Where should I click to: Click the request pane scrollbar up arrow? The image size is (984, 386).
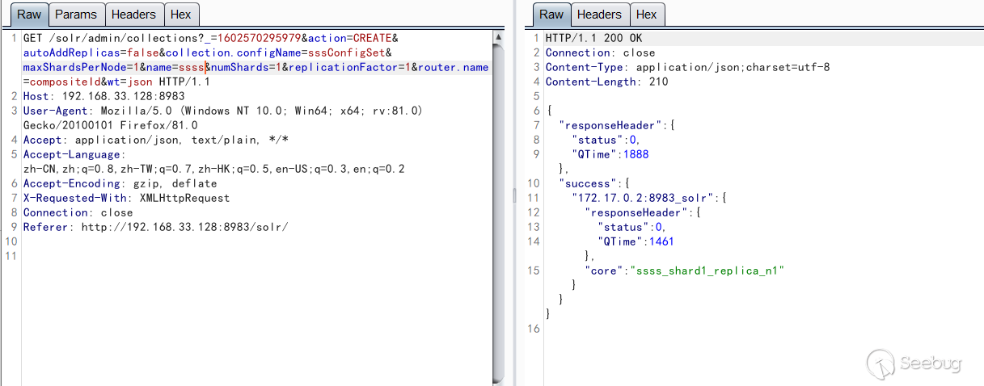(x=498, y=36)
